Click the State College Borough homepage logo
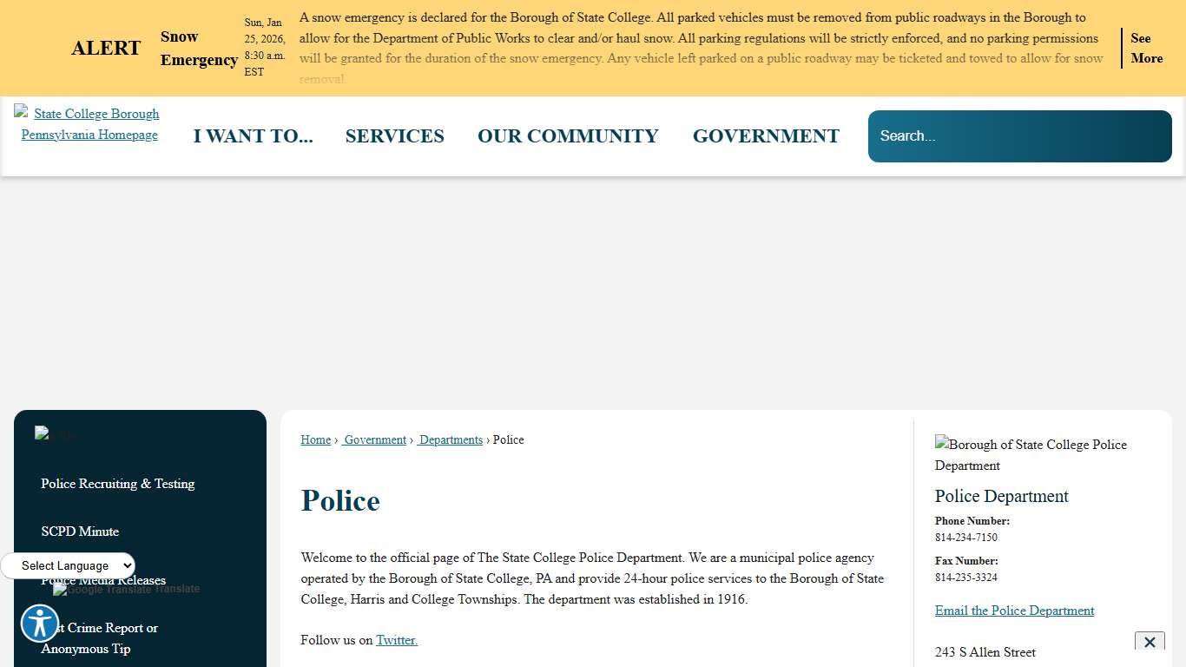 click(88, 124)
